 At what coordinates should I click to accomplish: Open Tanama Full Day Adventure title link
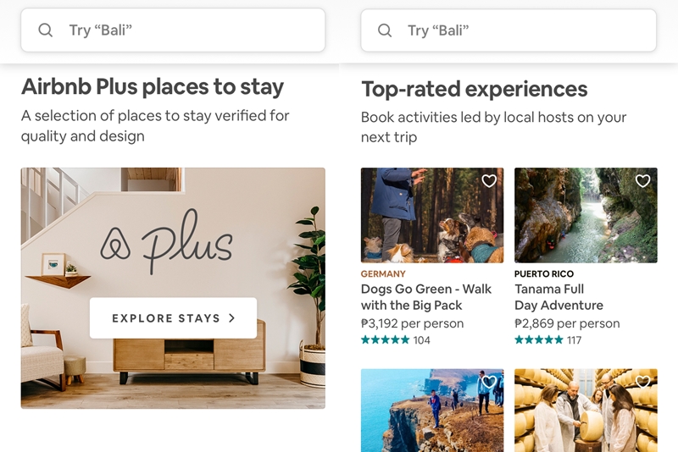[x=559, y=297]
